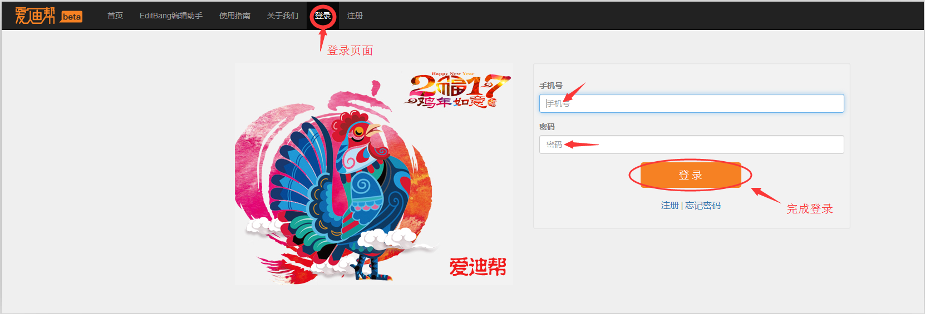Go to 使用指南 in the top menu
Screen dimensions: 925x314
pyautogui.click(x=235, y=16)
